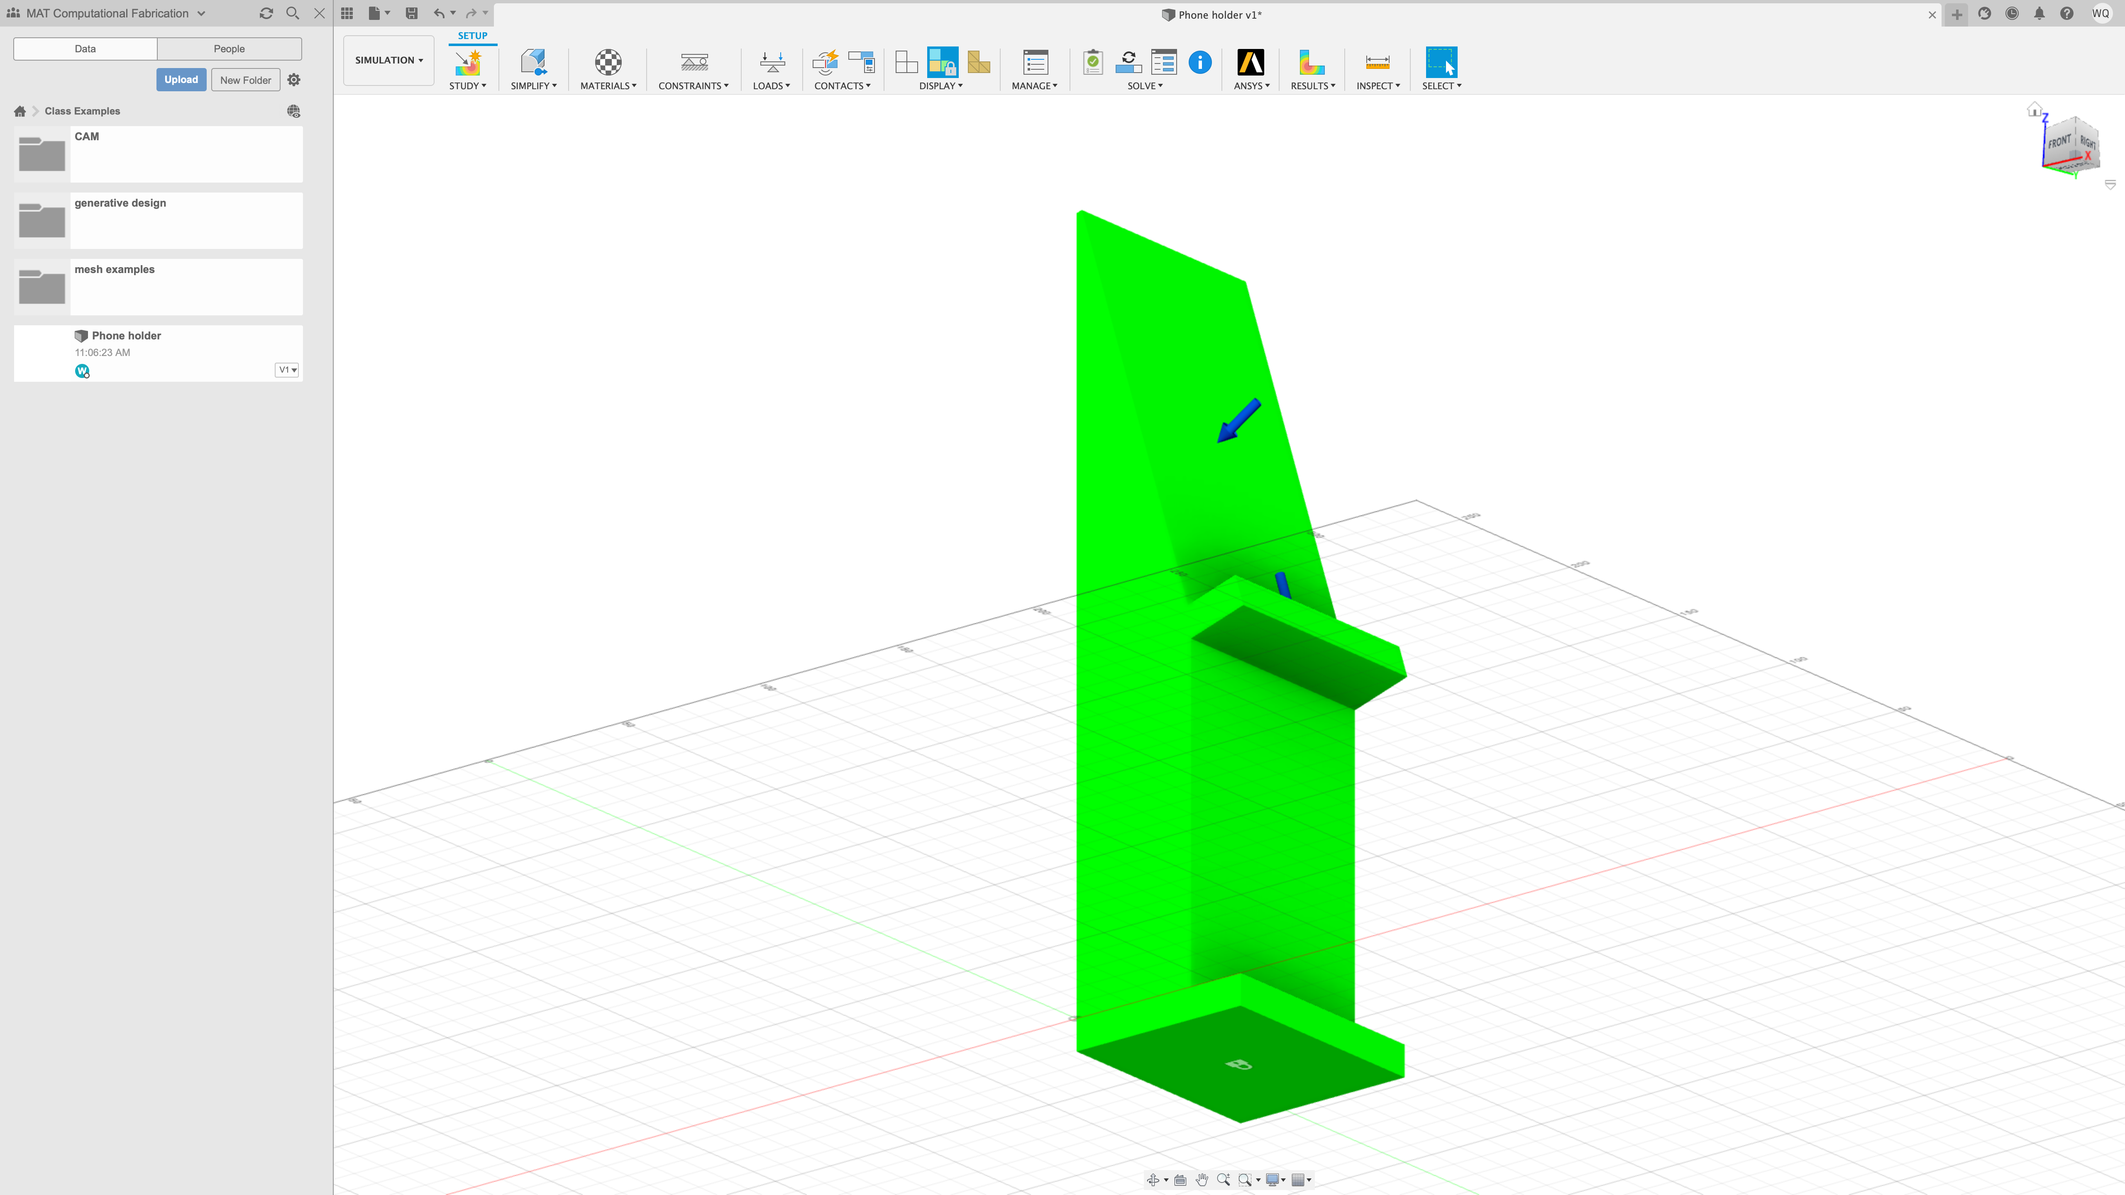Click the Measure ruler icon
The image size is (2125, 1195).
click(1378, 63)
